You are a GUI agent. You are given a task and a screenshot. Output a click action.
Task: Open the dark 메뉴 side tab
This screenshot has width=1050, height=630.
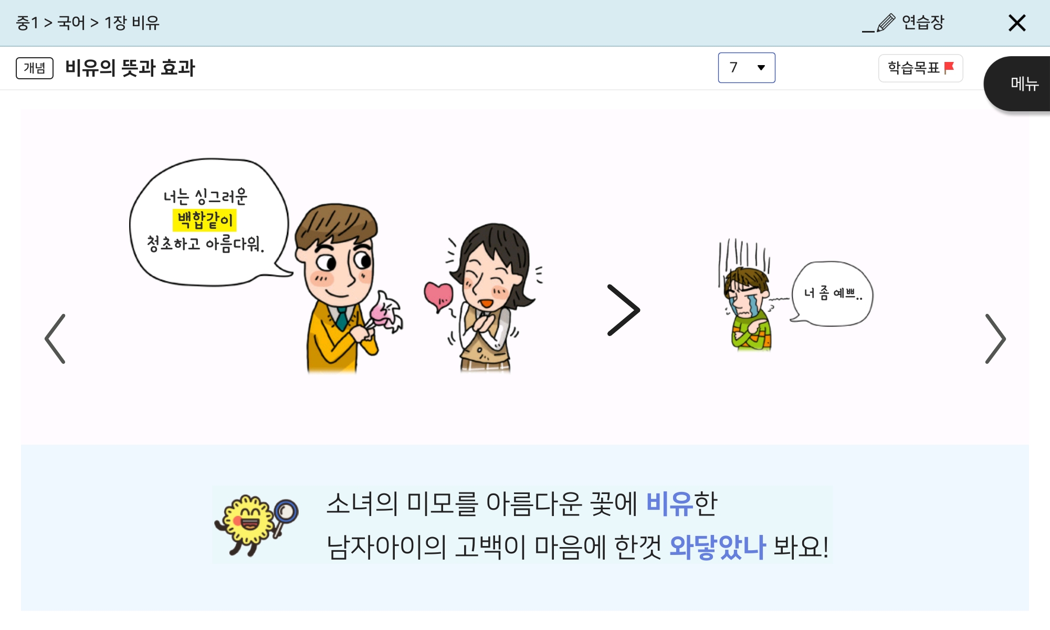[x=1018, y=83]
